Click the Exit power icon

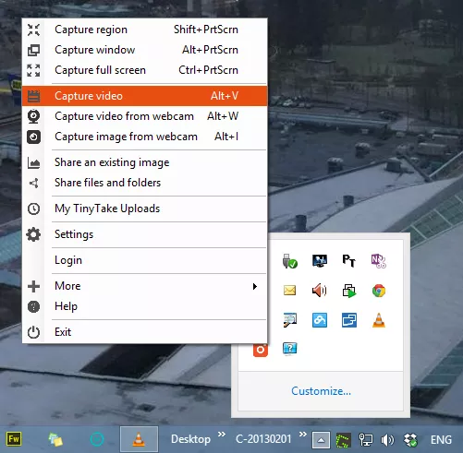coord(33,332)
